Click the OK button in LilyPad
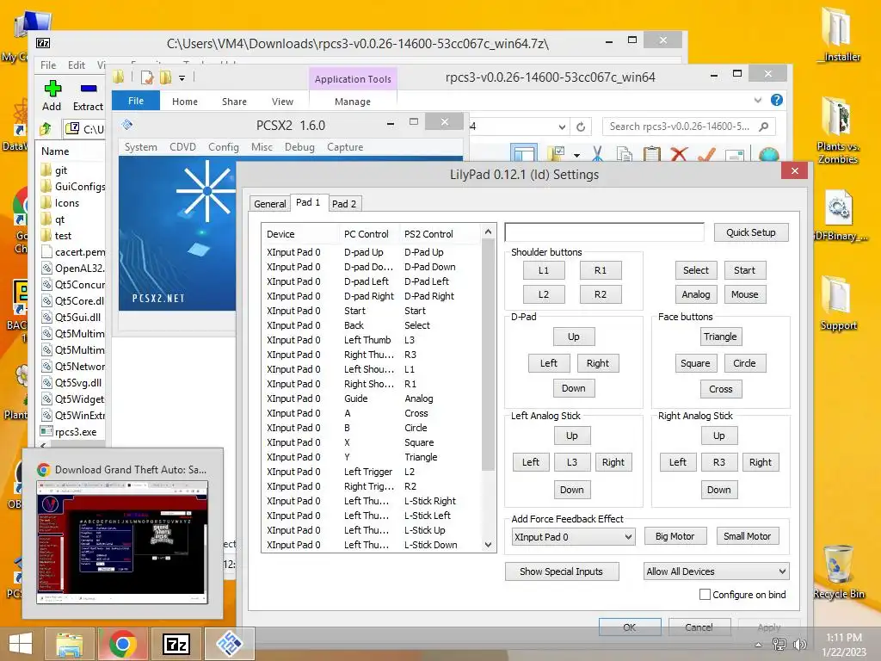881x661 pixels. coord(629,627)
